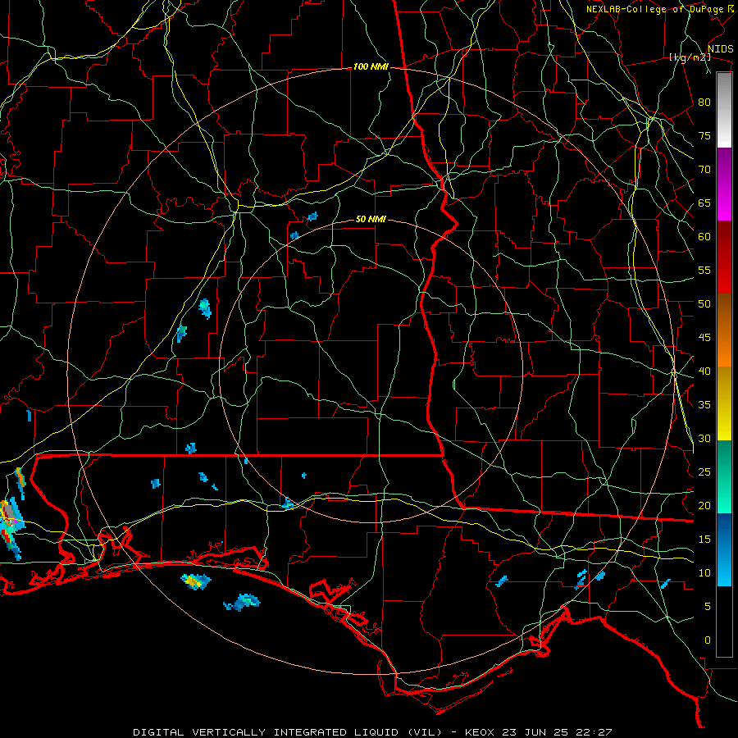Click the "100 NMI" range ring label
The width and height of the screenshot is (738, 738).
(371, 67)
